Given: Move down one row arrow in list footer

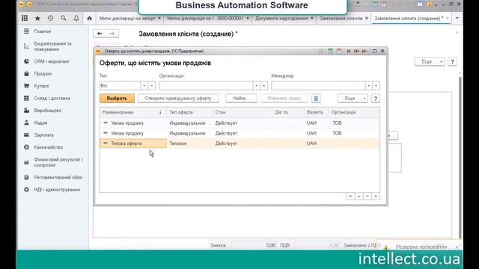Looking at the screenshot, I should tap(367, 197).
